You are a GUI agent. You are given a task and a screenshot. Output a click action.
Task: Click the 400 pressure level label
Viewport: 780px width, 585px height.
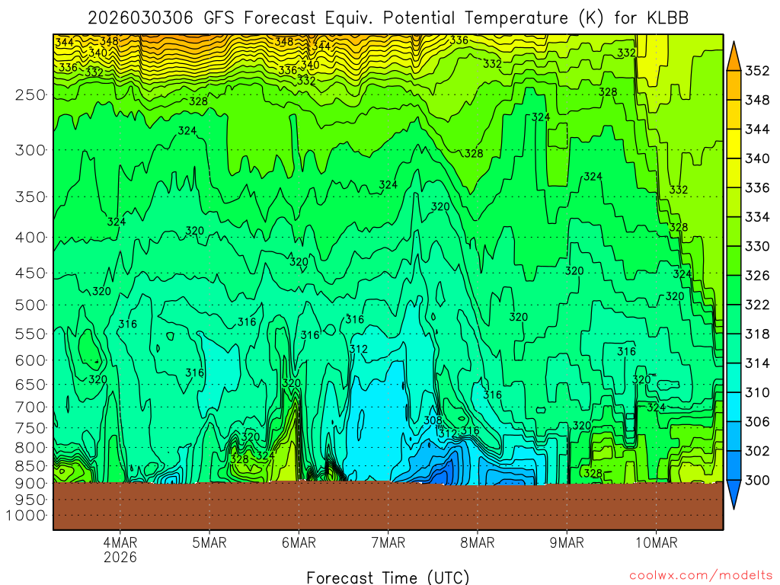(x=30, y=238)
